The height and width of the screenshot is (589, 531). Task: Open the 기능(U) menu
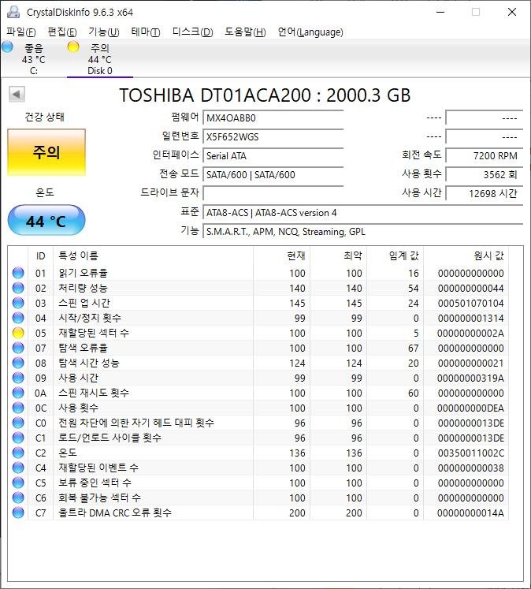coord(103,32)
